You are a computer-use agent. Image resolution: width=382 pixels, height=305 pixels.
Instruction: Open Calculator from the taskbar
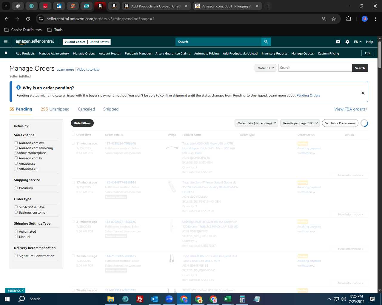point(242,299)
